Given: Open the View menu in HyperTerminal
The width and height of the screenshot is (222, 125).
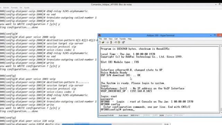Looking at the screenshot, I should point(111,39).
